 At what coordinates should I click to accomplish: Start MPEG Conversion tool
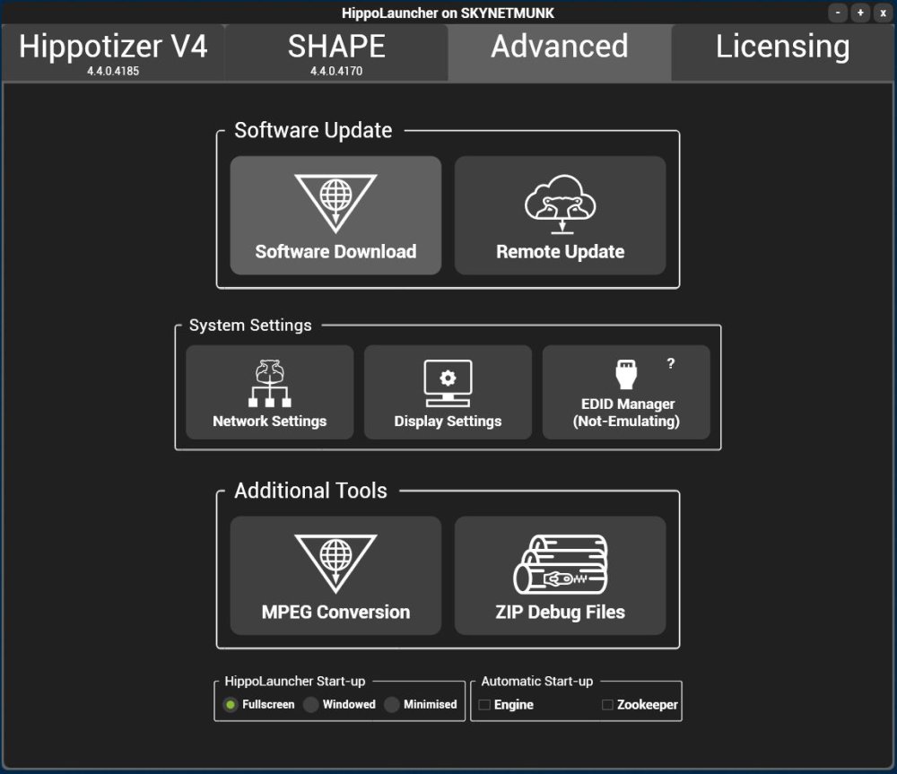pyautogui.click(x=335, y=575)
